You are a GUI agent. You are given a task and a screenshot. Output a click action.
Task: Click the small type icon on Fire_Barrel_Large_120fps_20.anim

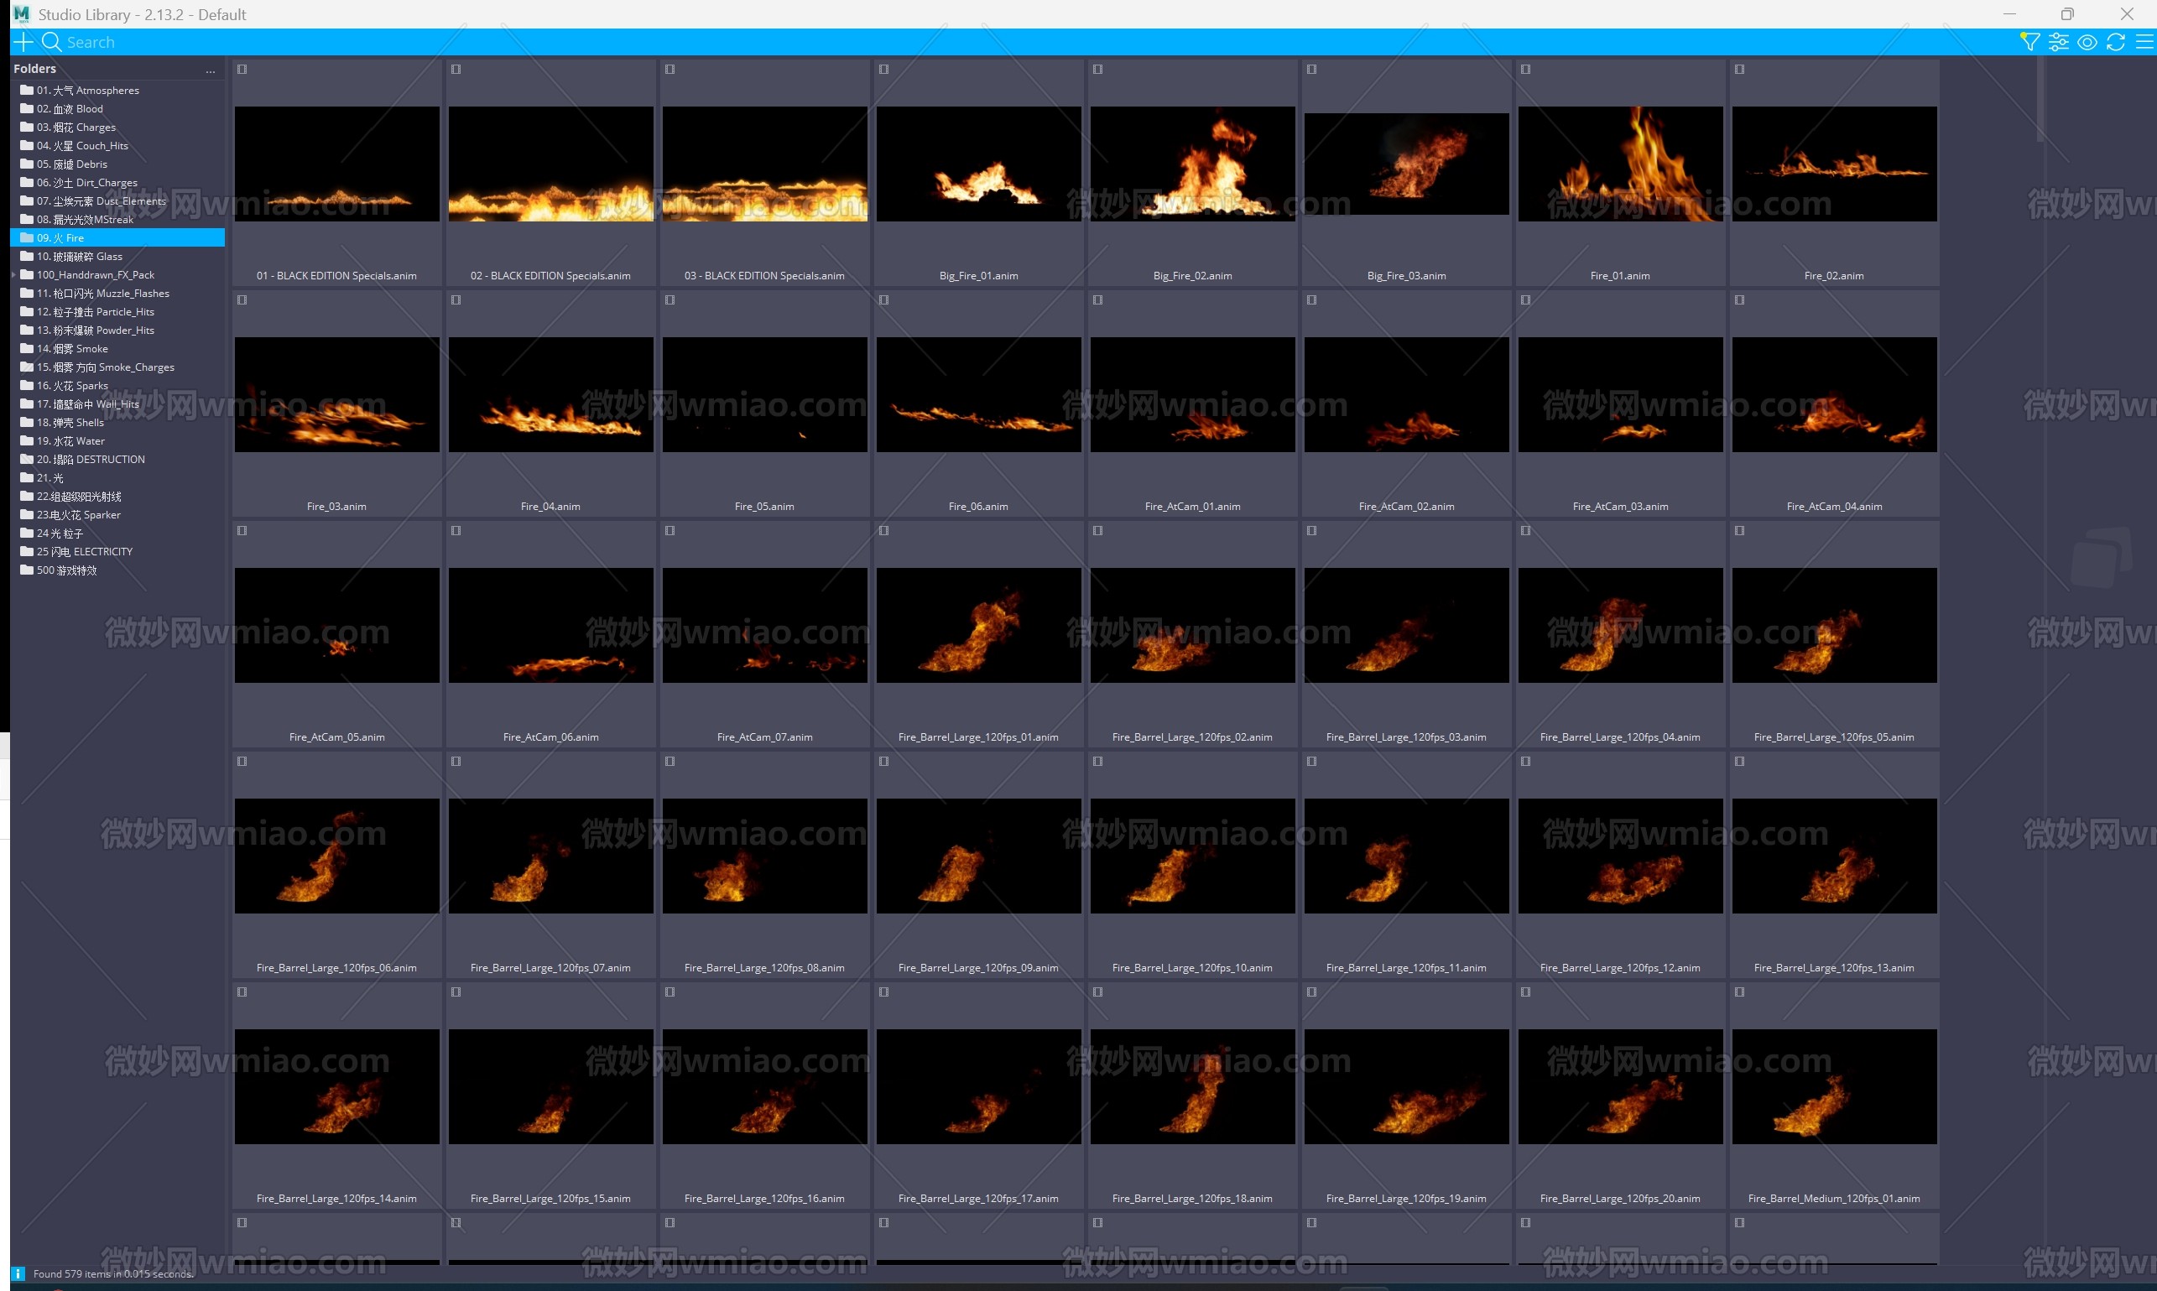click(1525, 992)
